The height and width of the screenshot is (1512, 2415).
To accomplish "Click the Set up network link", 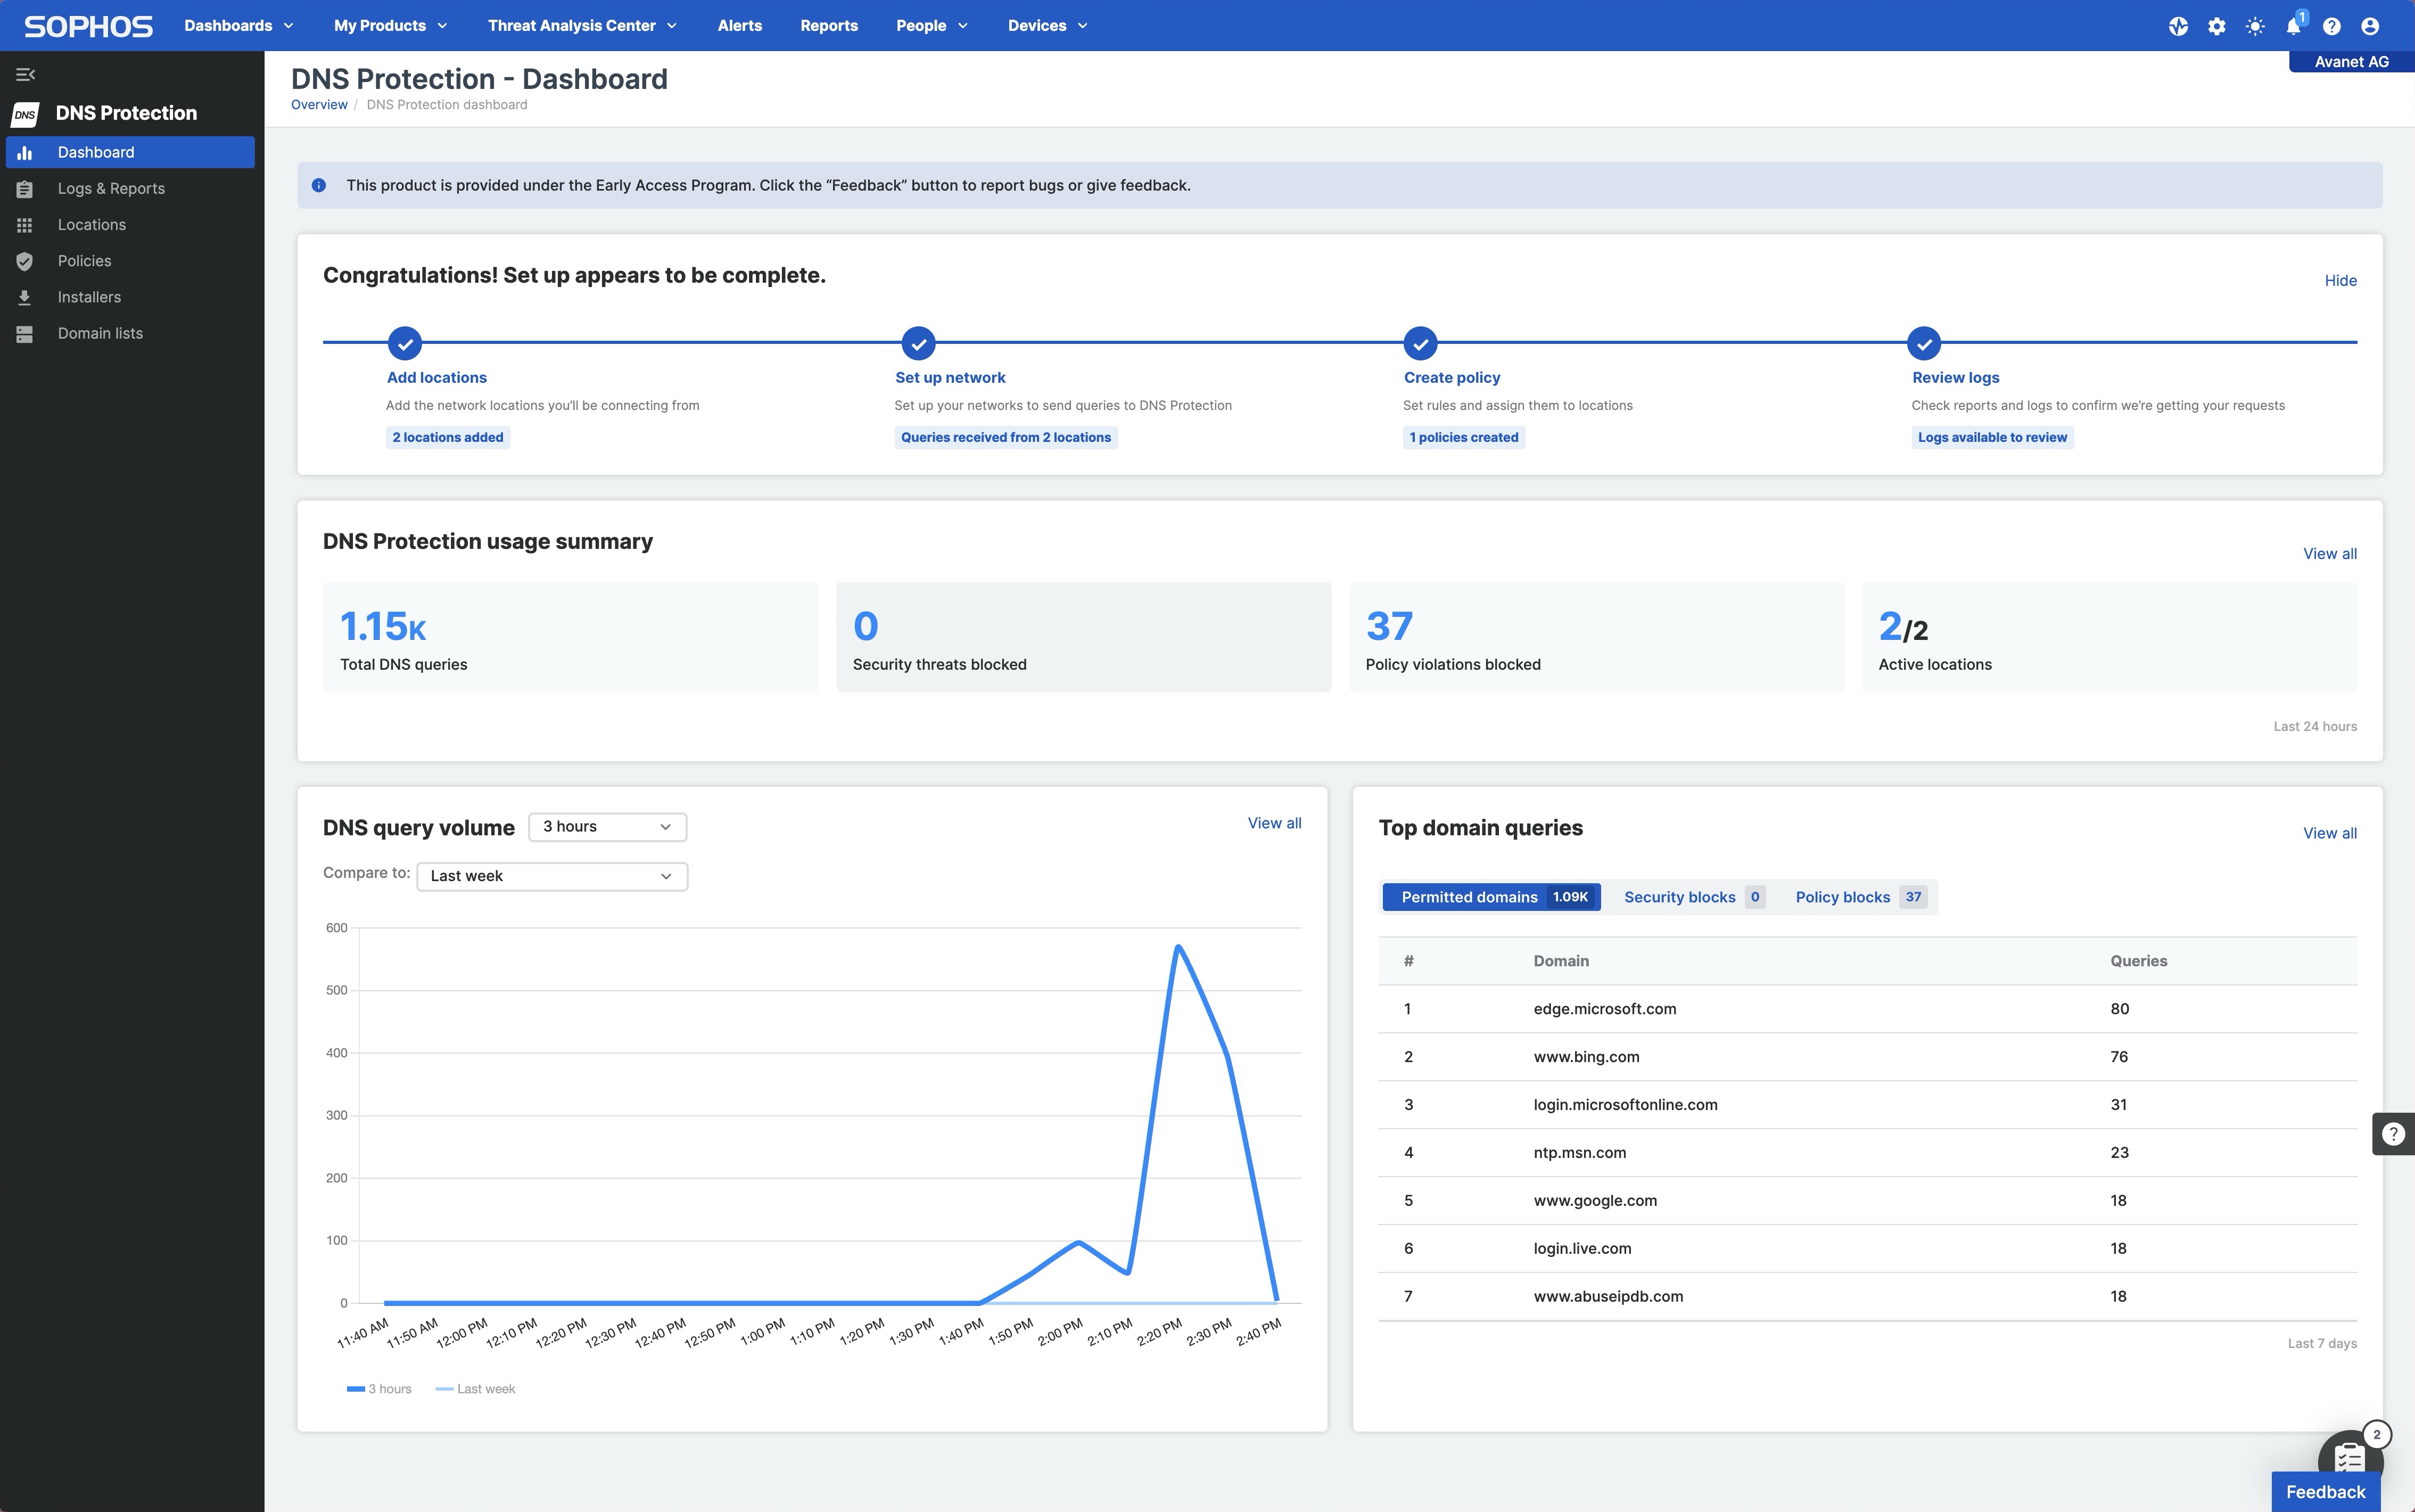I will (x=950, y=378).
